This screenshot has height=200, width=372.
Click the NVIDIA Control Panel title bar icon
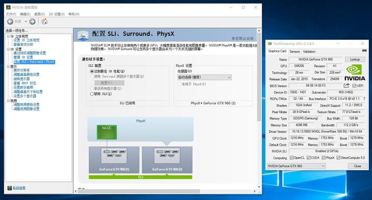click(8, 7)
